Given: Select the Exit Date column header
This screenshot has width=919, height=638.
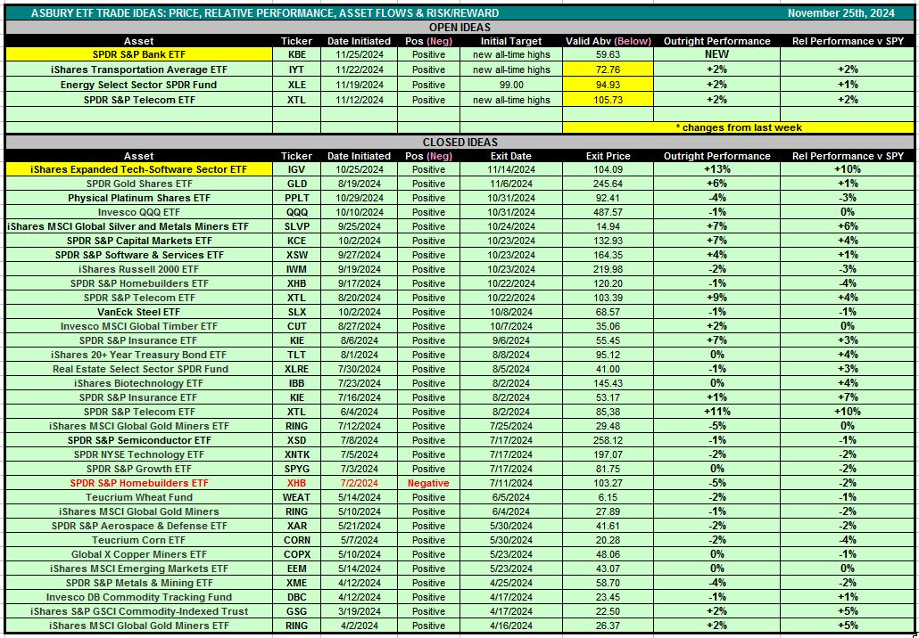Looking at the screenshot, I should 511,156.
